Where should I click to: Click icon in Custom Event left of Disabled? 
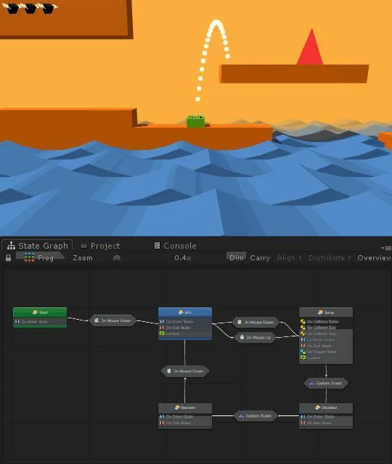(x=241, y=416)
